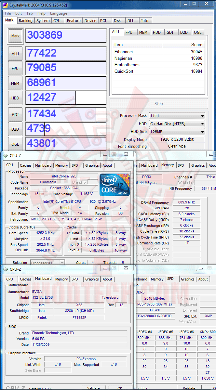Open About tab in CPU-Z SPD window

coord(203,279)
